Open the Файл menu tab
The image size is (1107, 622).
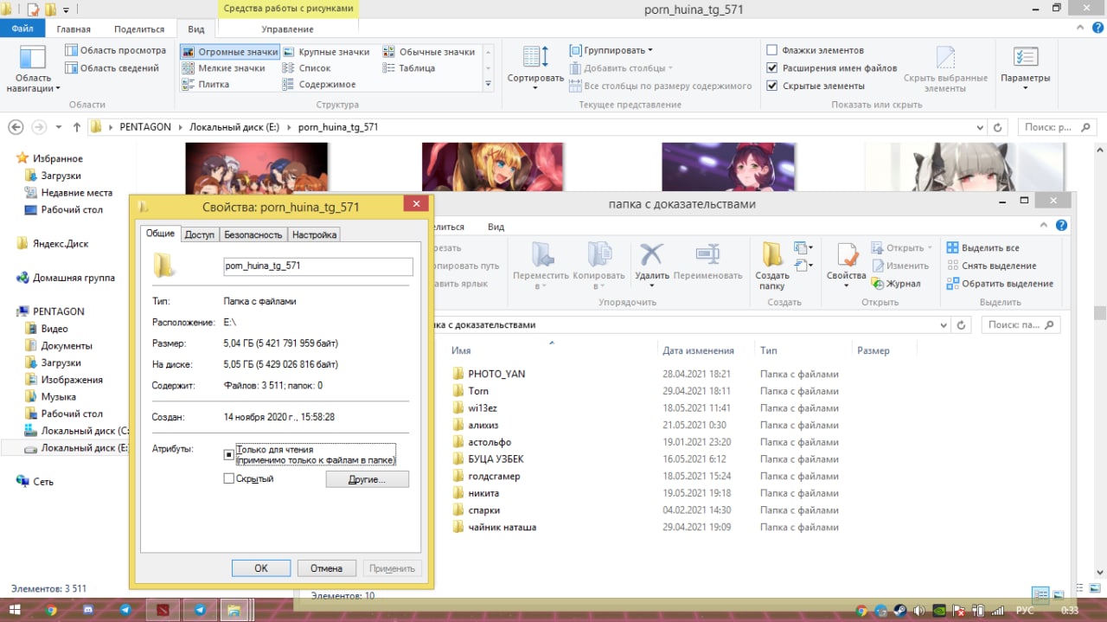(x=22, y=29)
